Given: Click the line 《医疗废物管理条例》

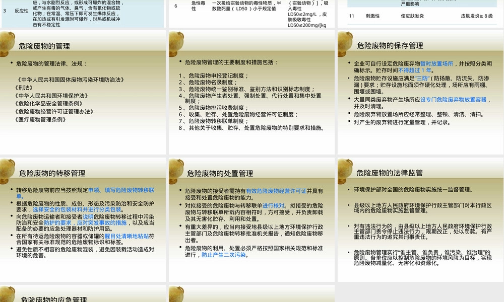Looking at the screenshot, I should coord(40,120).
